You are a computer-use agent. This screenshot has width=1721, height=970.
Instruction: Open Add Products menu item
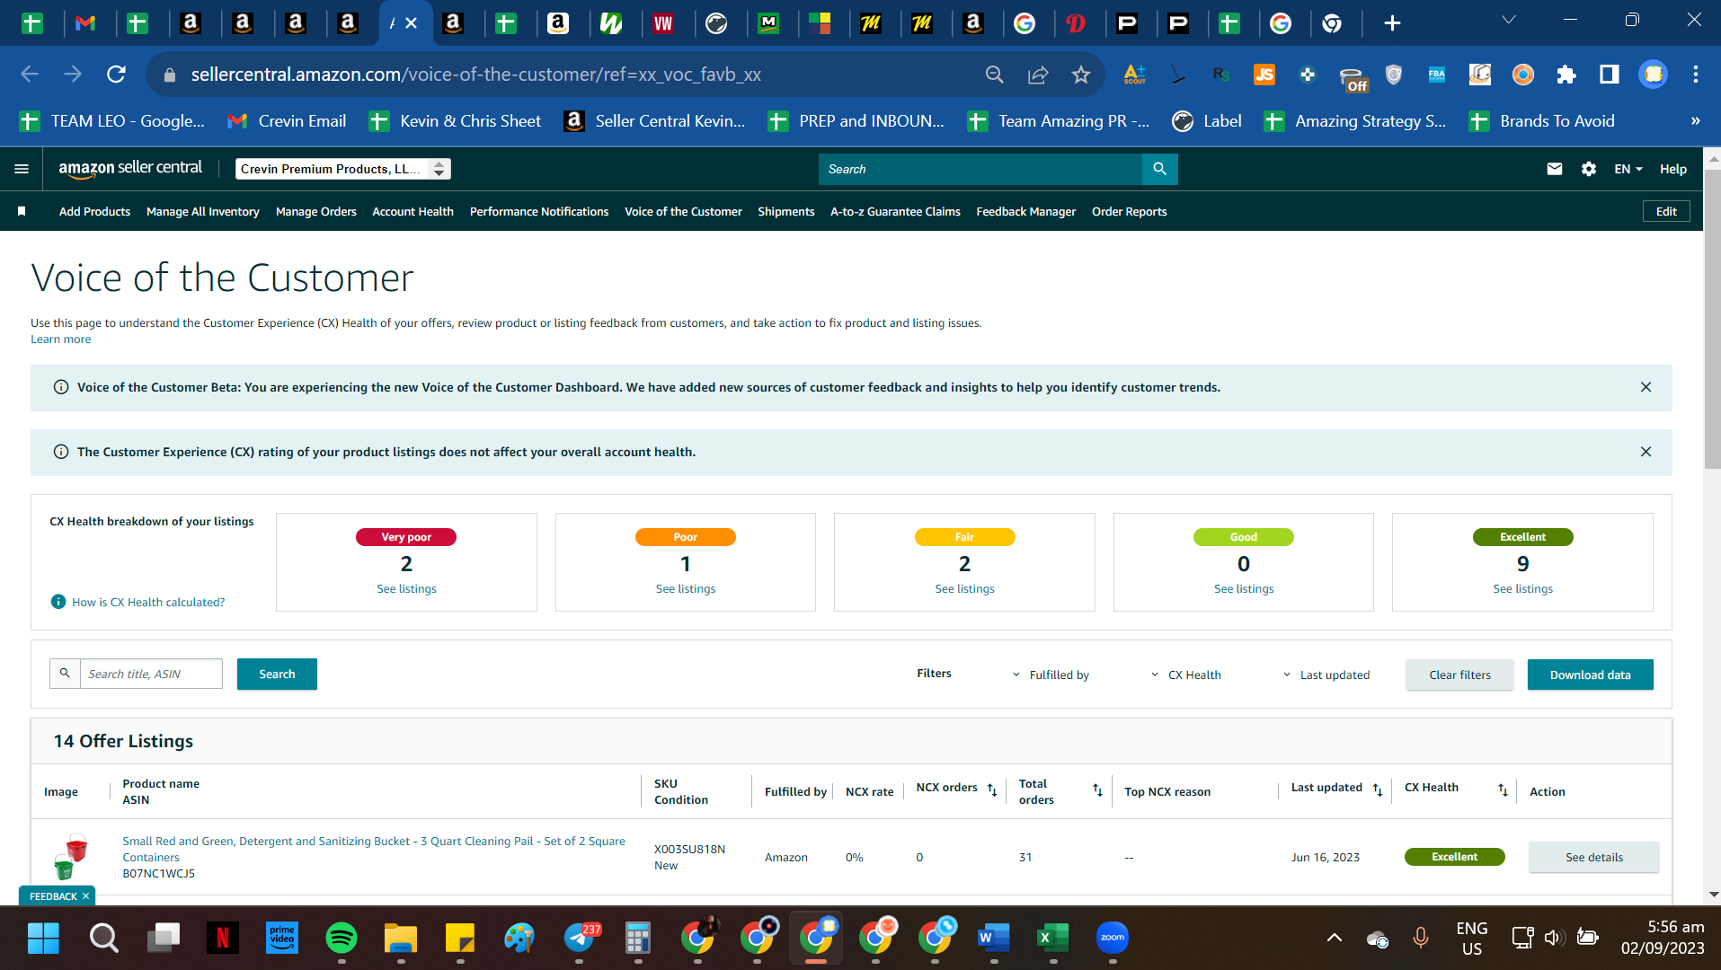[94, 212]
